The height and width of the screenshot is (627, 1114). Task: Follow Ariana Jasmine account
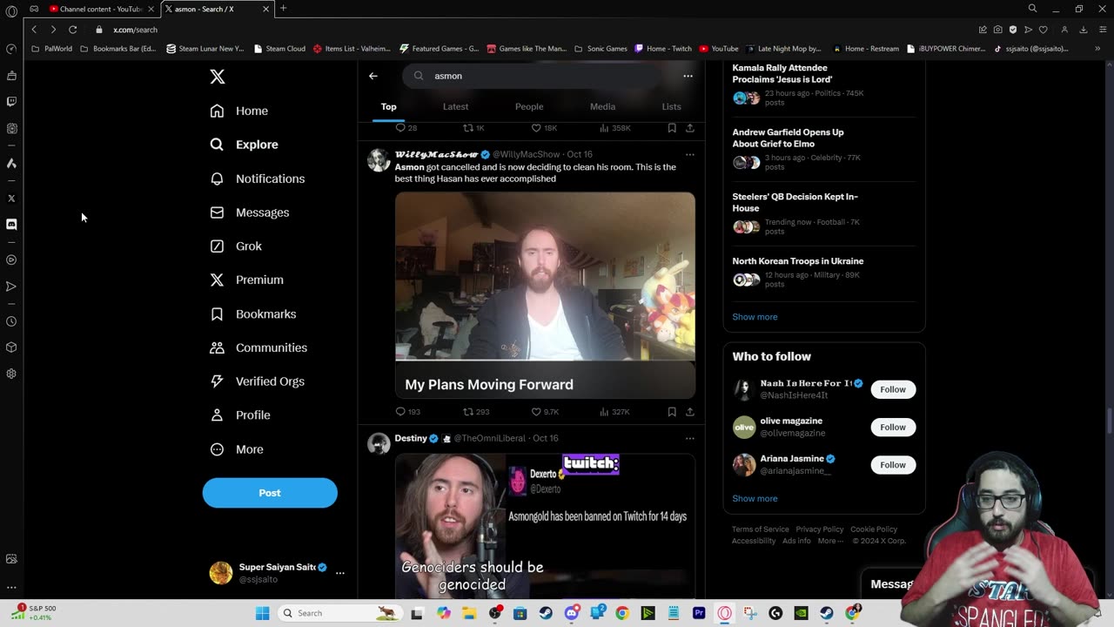[x=893, y=465]
